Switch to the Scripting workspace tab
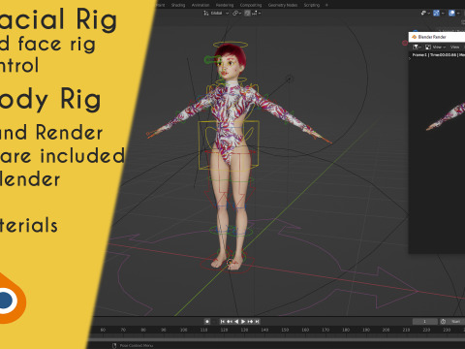Screen dimensions: 465x349 [x=311, y=5]
